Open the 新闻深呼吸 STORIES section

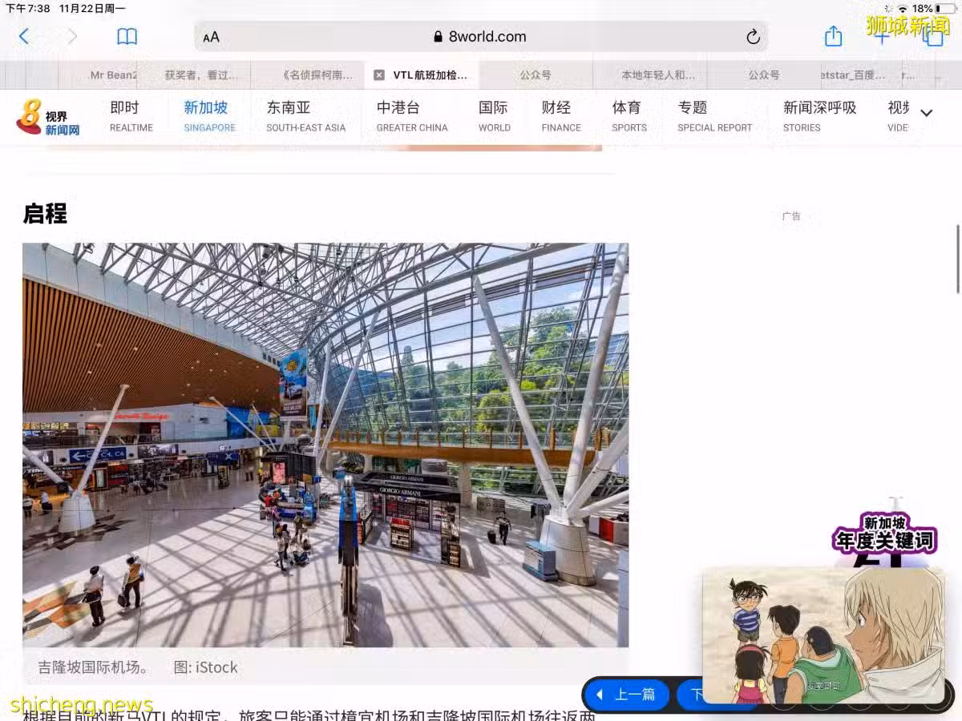pos(819,116)
